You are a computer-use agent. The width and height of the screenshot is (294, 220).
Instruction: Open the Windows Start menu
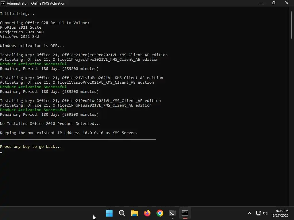[109, 213]
